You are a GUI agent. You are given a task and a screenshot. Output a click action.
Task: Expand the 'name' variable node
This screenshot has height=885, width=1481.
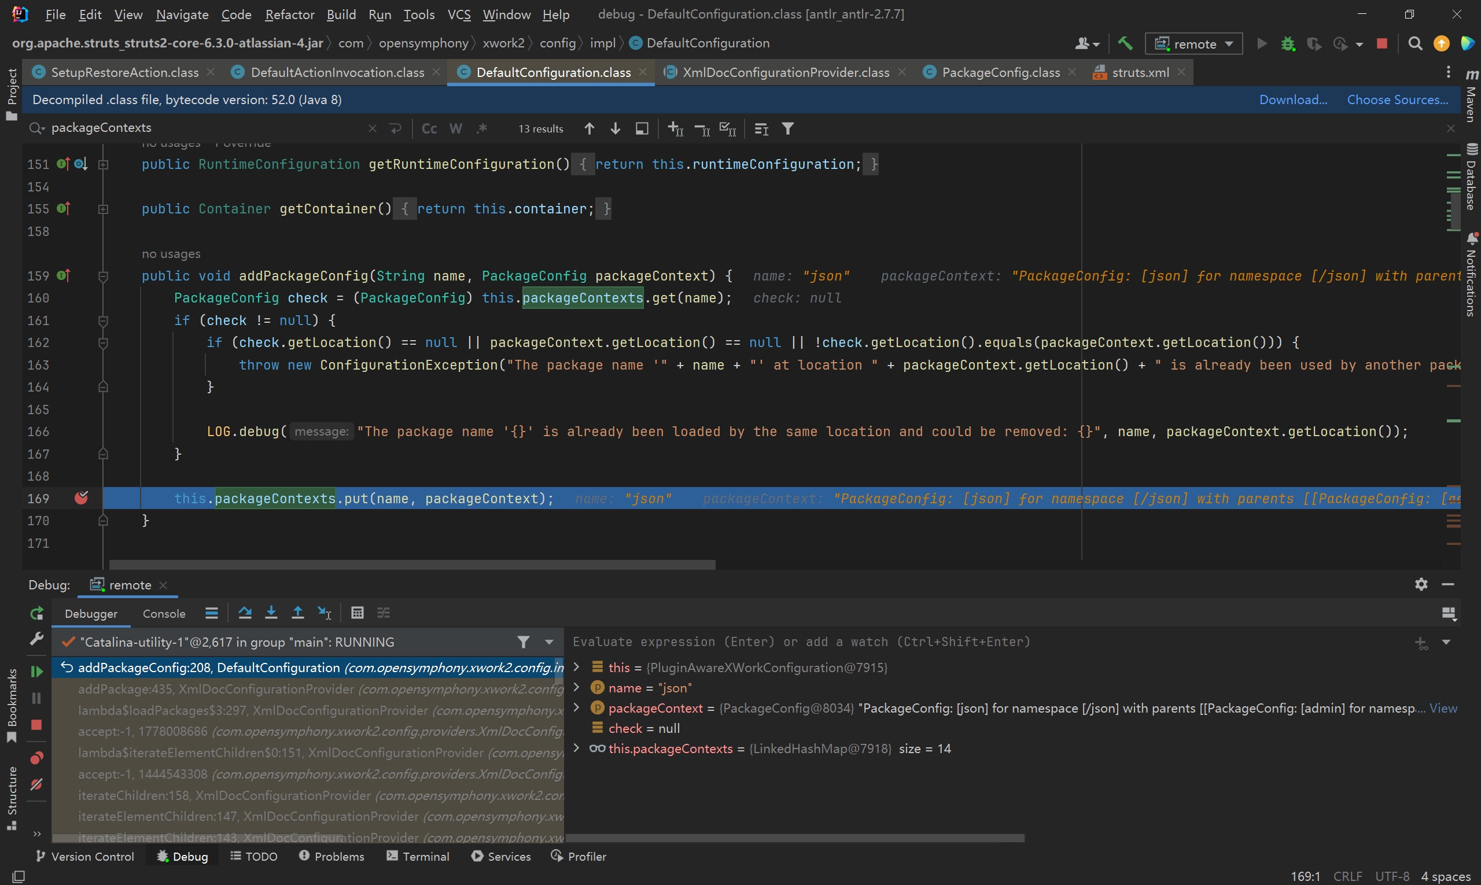576,687
